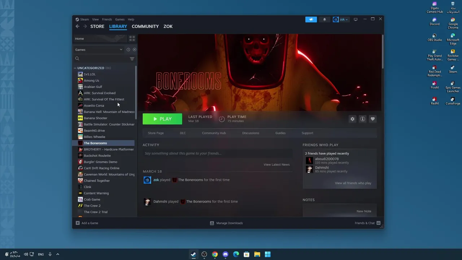
Task: Click Steam icon in taskbar
Action: point(193,254)
